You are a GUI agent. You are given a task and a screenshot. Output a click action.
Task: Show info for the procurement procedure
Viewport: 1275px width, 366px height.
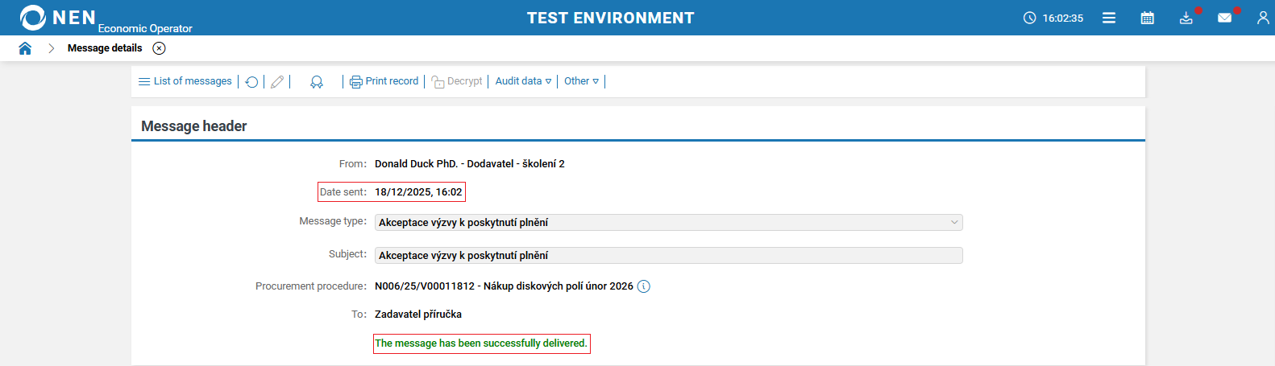(644, 286)
